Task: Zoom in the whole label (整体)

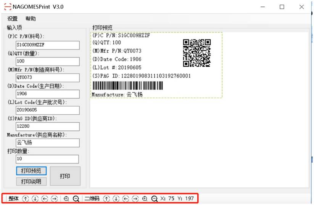Action: click(66, 199)
